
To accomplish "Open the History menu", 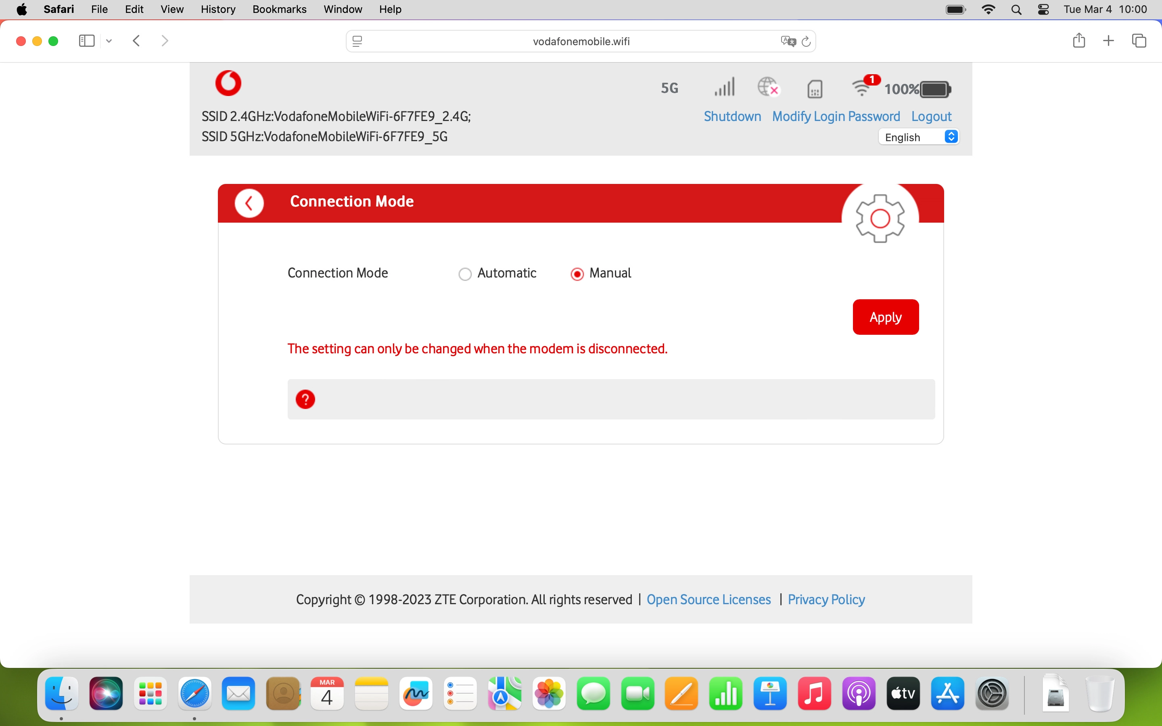I will (217, 9).
